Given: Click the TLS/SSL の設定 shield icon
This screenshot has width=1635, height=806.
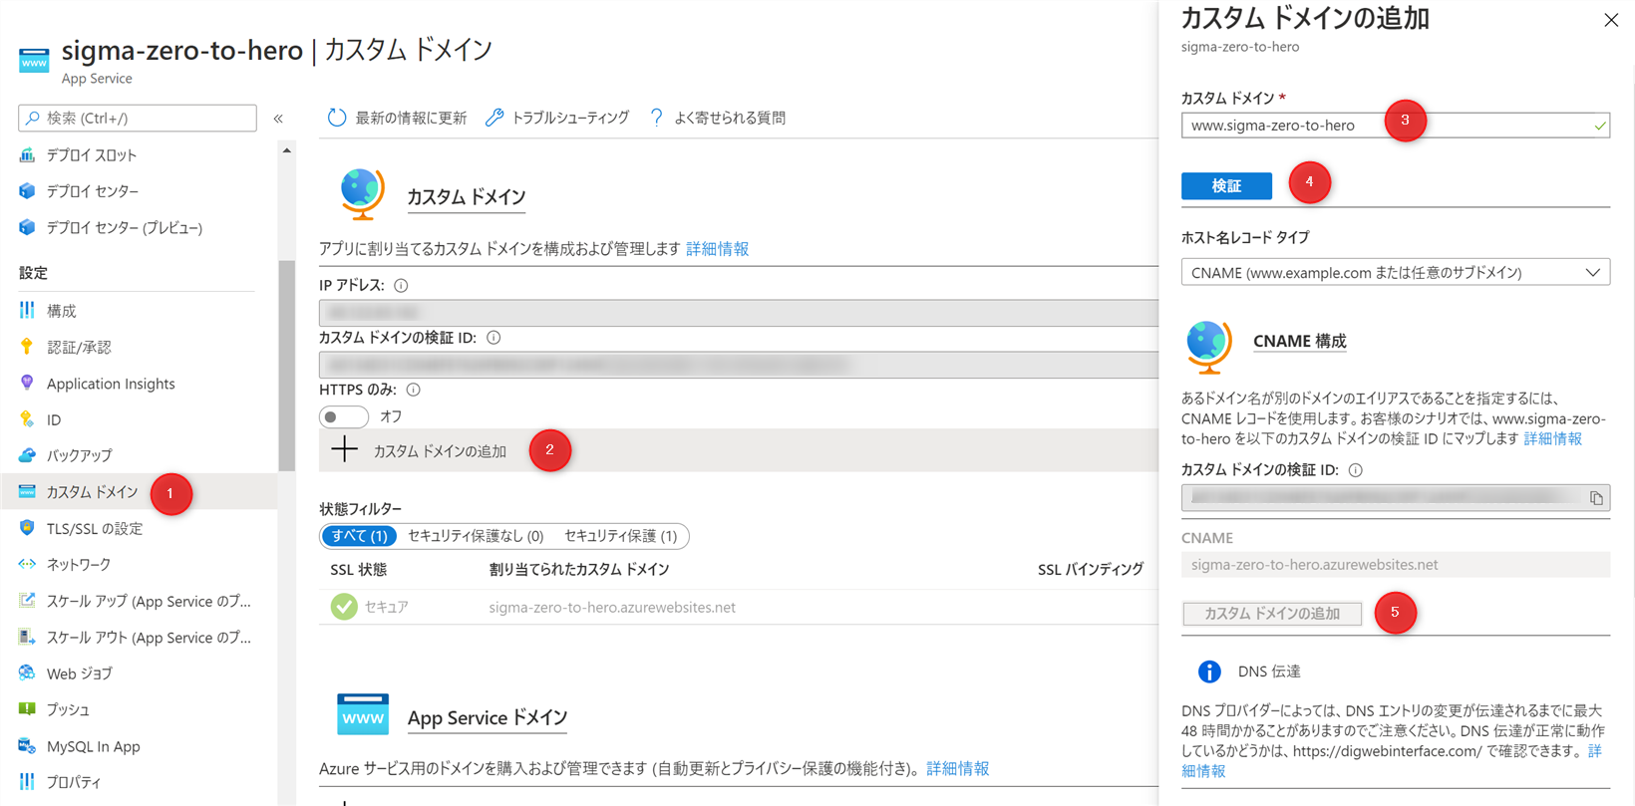Looking at the screenshot, I should (27, 528).
